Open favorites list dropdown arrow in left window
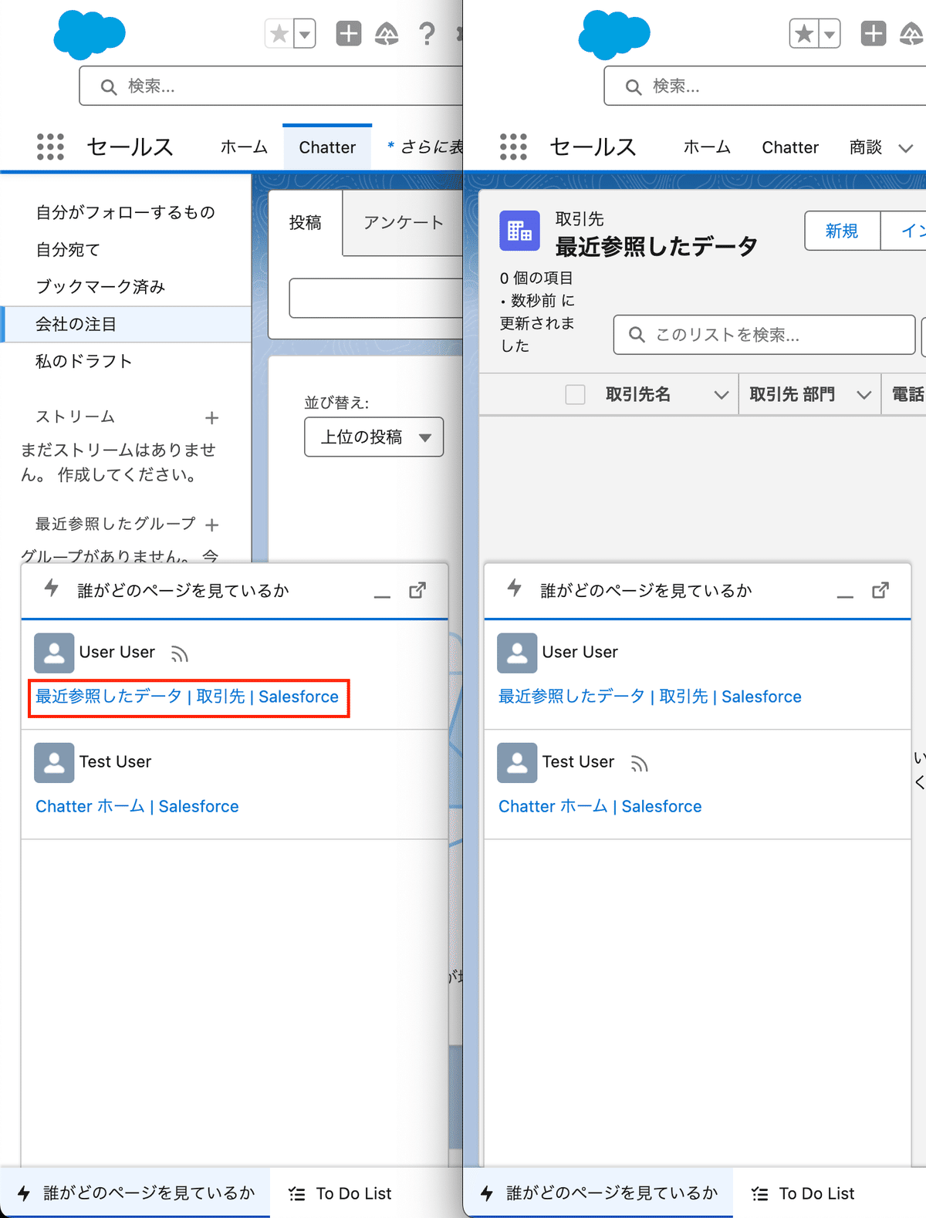 [305, 34]
